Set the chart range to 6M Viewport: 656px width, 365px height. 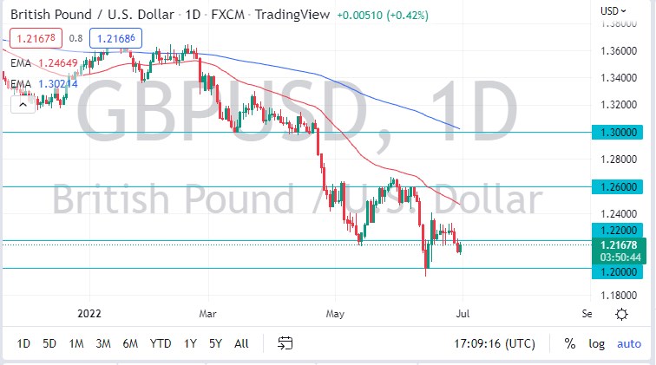[x=130, y=343]
